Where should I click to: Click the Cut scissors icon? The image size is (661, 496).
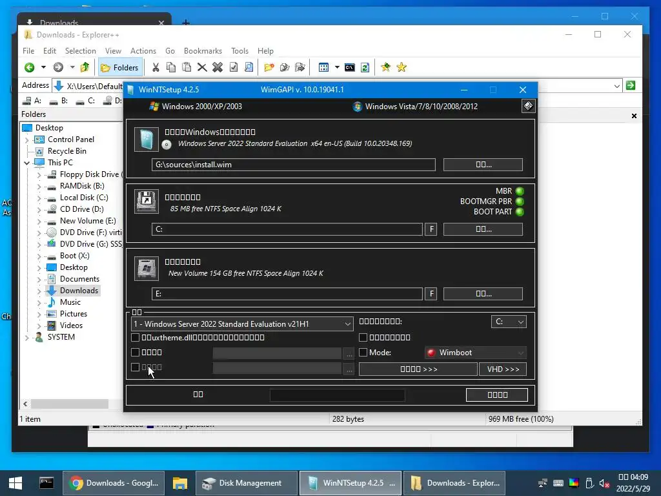pos(156,67)
